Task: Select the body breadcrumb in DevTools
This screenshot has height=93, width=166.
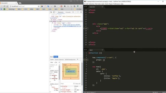Action: pos(56,57)
